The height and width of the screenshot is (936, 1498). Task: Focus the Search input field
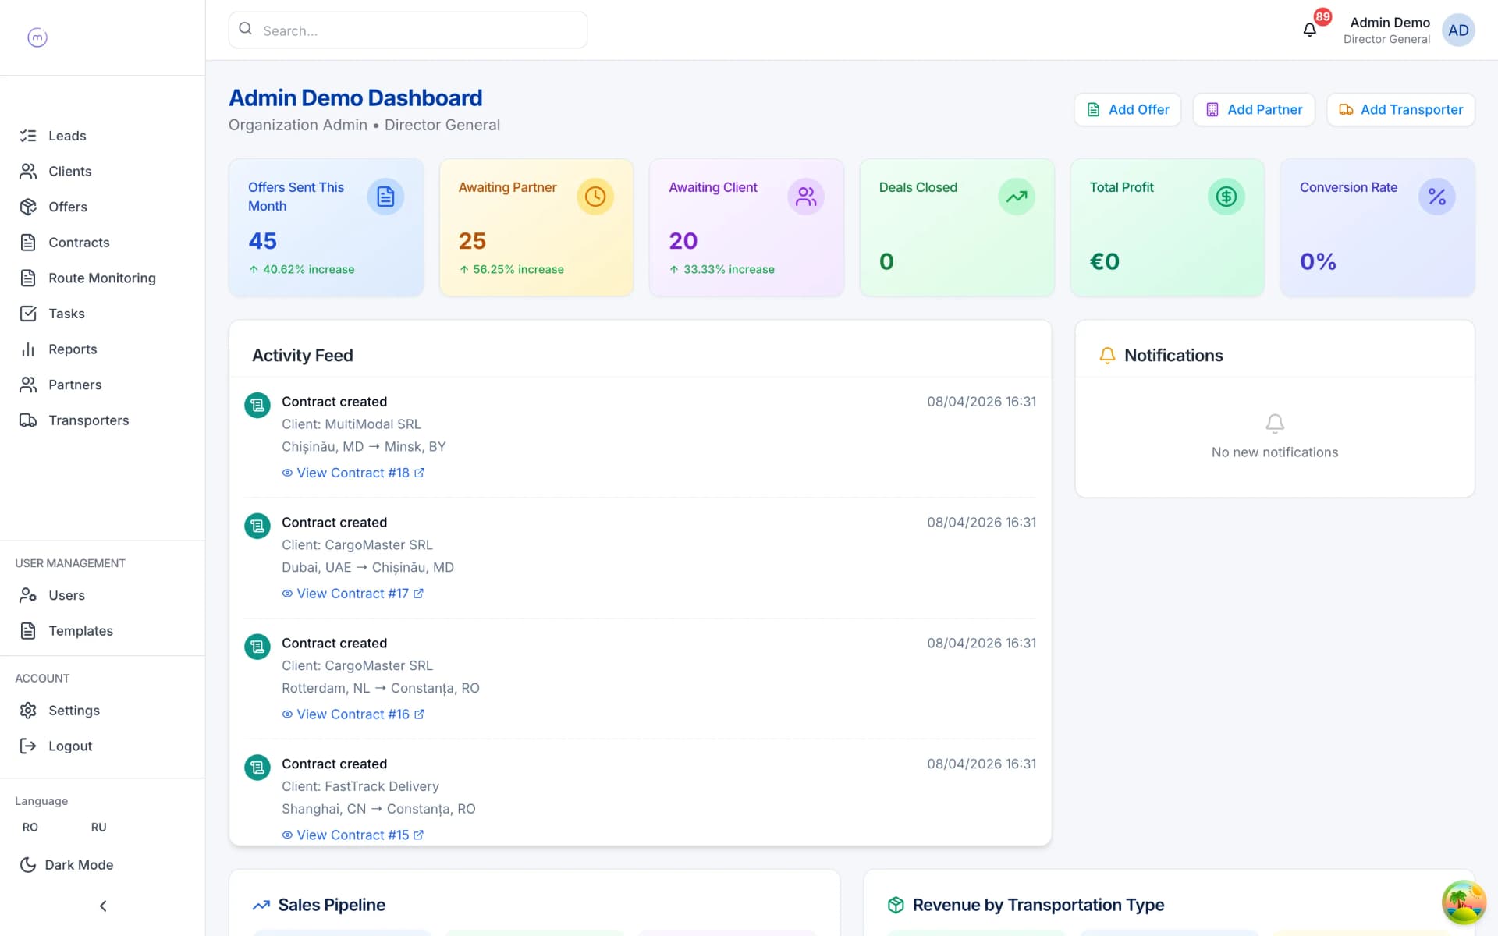(x=408, y=30)
